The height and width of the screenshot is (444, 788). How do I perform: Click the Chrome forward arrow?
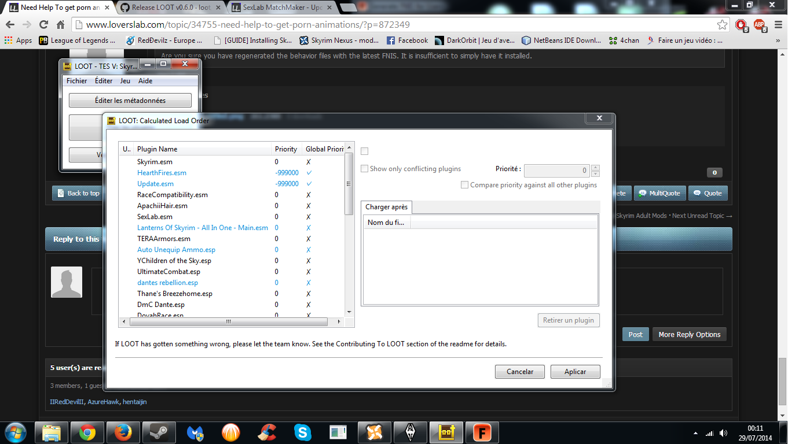27,25
